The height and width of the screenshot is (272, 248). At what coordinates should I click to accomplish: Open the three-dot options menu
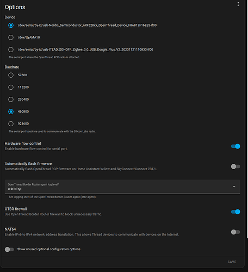click(238, 4)
